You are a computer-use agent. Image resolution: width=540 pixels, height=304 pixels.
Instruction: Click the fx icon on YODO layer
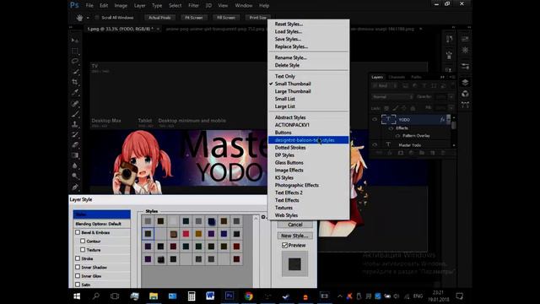tap(442, 120)
